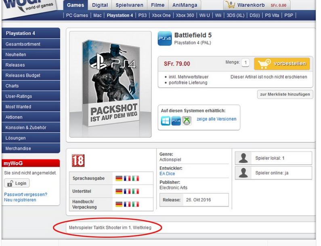The image size is (321, 246).
Task: Open Merchandise in sidebar
Action: pos(31,148)
